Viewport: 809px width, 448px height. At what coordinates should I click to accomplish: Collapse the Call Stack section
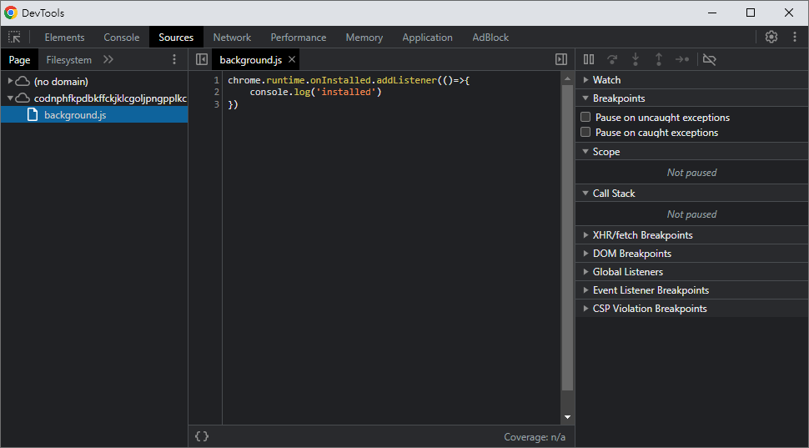click(x=613, y=194)
